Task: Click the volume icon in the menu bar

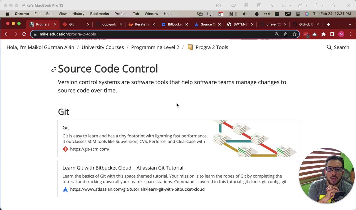Action: pyautogui.click(x=245, y=14)
